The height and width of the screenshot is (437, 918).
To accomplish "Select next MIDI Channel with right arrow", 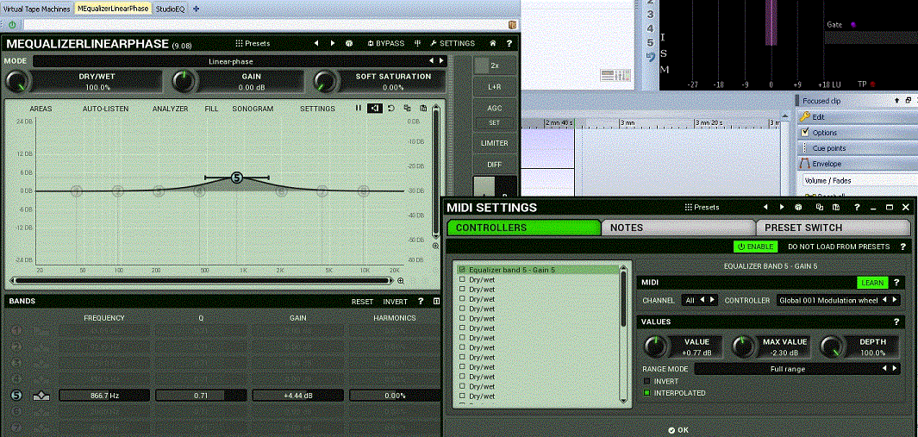I will [712, 300].
